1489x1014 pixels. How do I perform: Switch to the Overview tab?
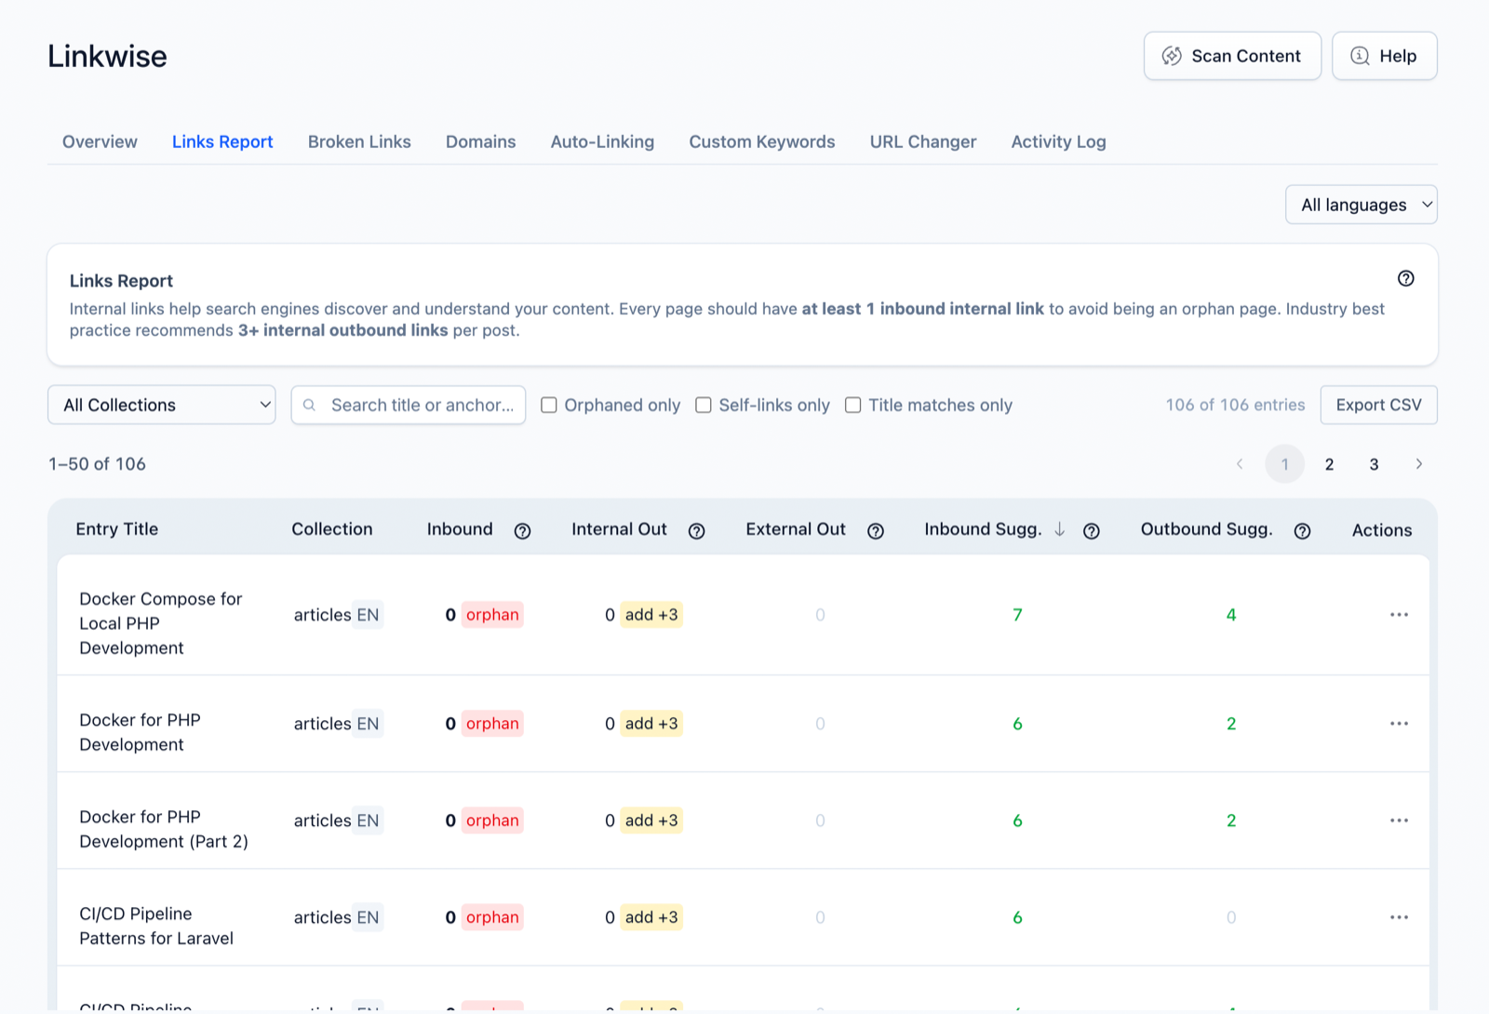tap(100, 141)
